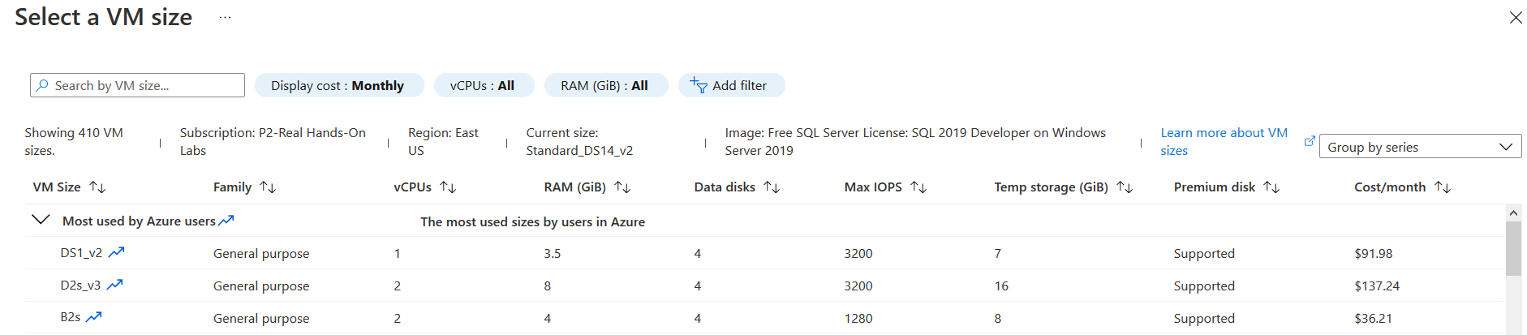1527x335 pixels.
Task: Sort by Max IOPS column
Action: pyautogui.click(x=918, y=187)
